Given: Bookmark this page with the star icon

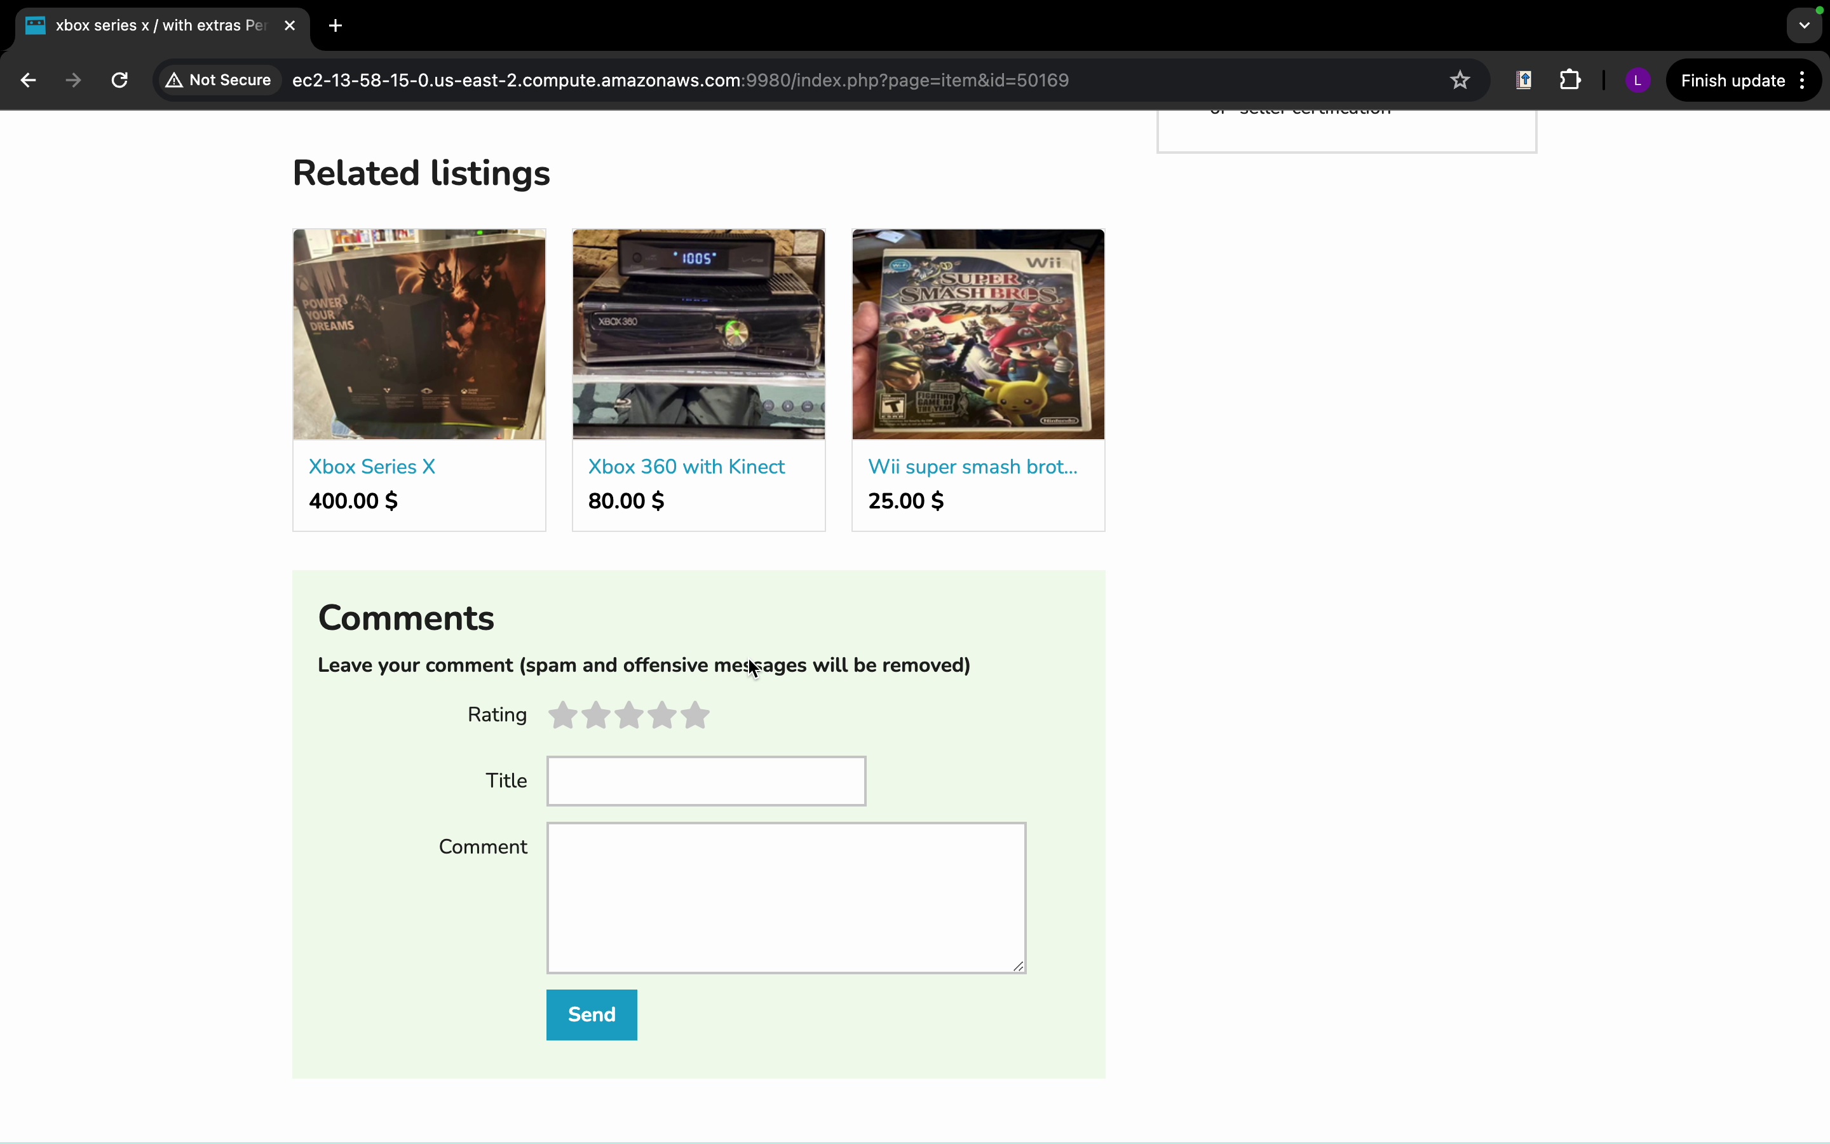Looking at the screenshot, I should pos(1460,80).
